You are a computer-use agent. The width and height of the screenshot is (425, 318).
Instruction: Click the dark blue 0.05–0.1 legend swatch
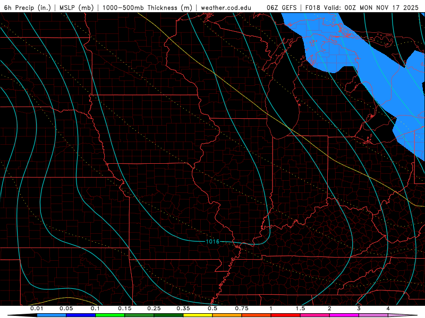click(x=81, y=315)
